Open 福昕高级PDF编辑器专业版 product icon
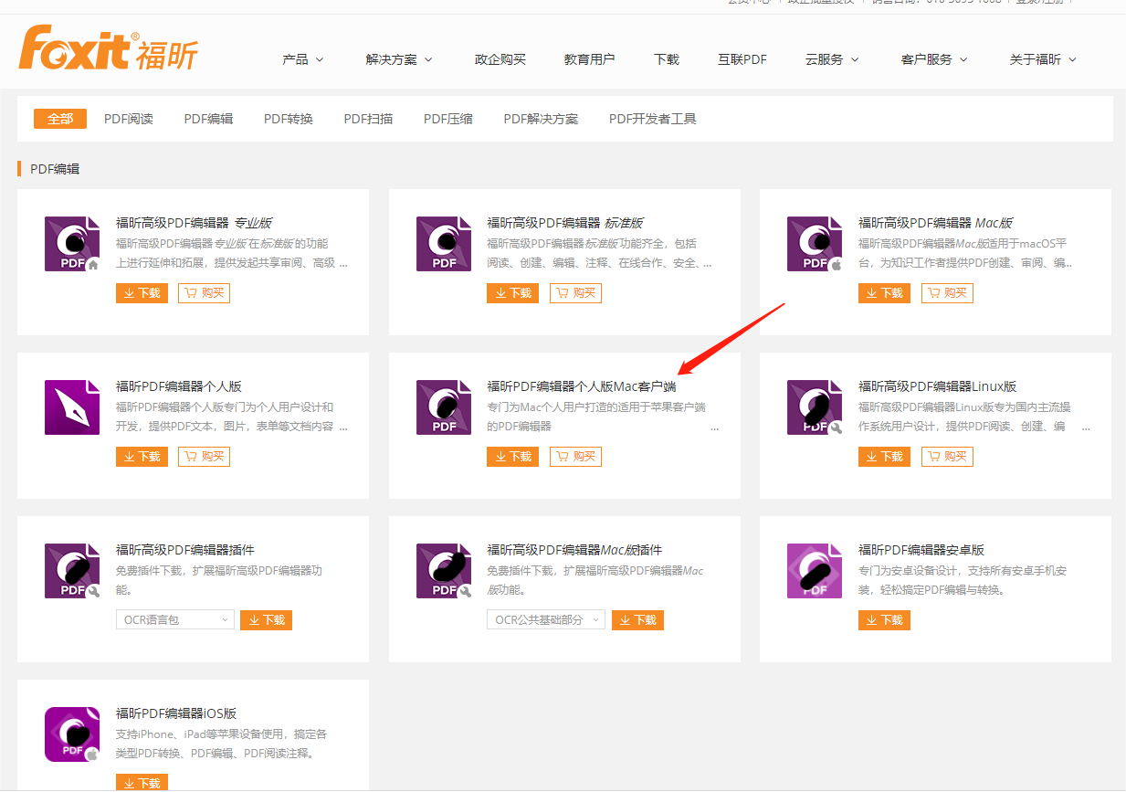This screenshot has width=1126, height=792. coord(72,244)
